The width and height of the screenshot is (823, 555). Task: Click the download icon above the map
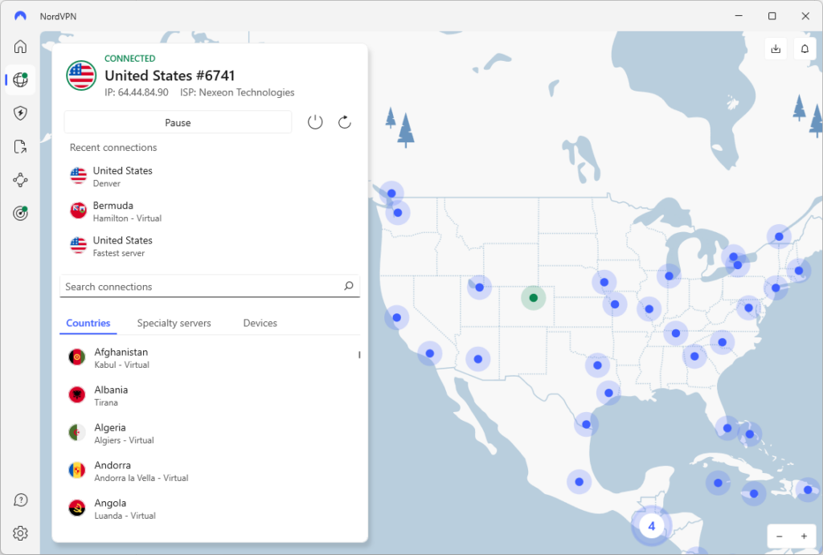pyautogui.click(x=776, y=49)
